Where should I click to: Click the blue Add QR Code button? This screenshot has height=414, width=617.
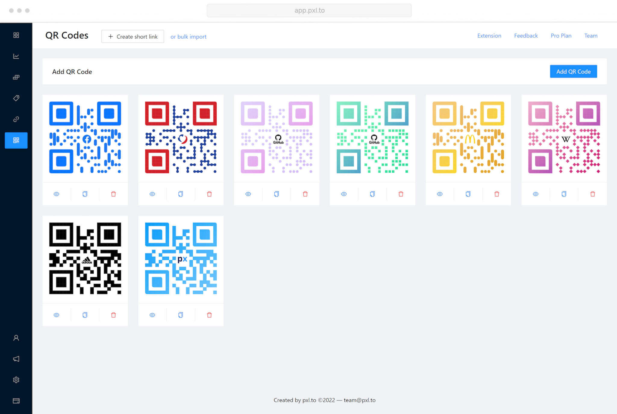coord(573,72)
